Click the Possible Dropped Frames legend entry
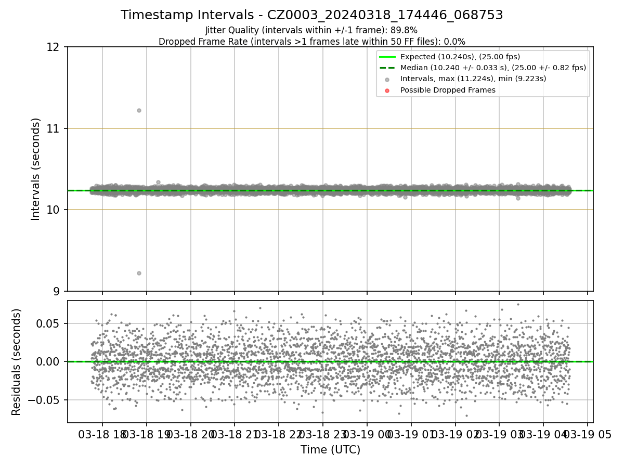 coord(448,90)
